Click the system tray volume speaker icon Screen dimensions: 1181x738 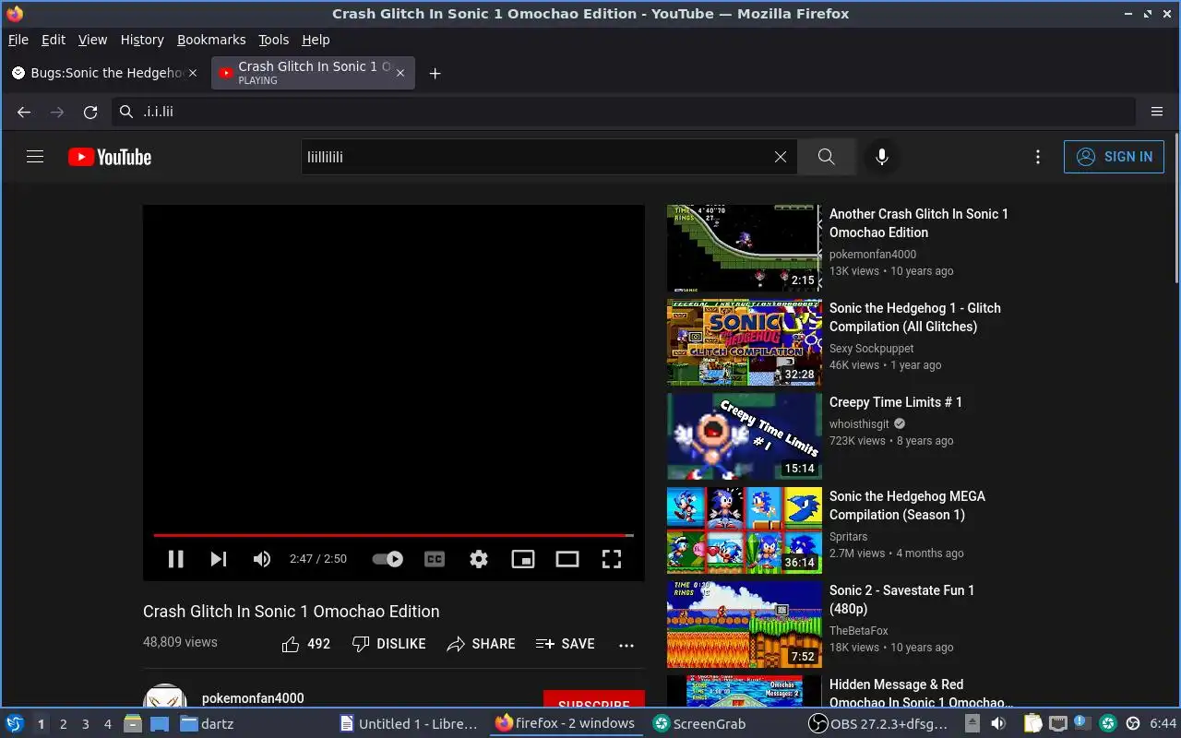[997, 723]
